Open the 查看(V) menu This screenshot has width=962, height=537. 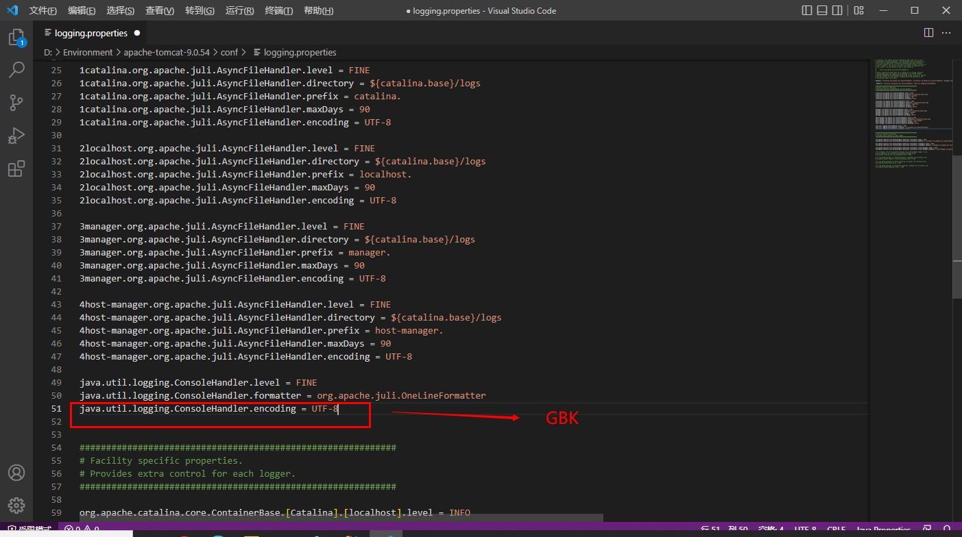tap(160, 11)
